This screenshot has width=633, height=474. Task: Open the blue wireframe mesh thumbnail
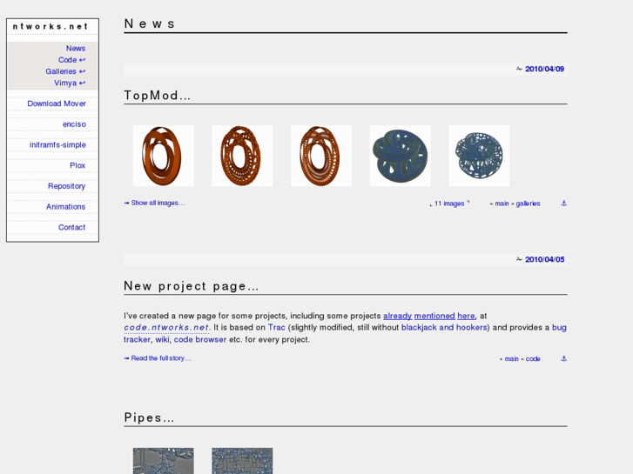(x=479, y=156)
